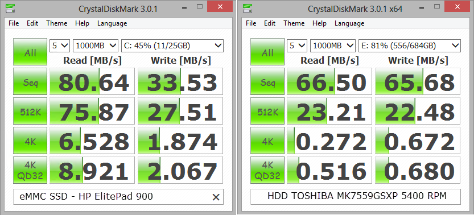Run 4K QD32 test in x64 window
The height and width of the screenshot is (215, 474).
[267, 170]
